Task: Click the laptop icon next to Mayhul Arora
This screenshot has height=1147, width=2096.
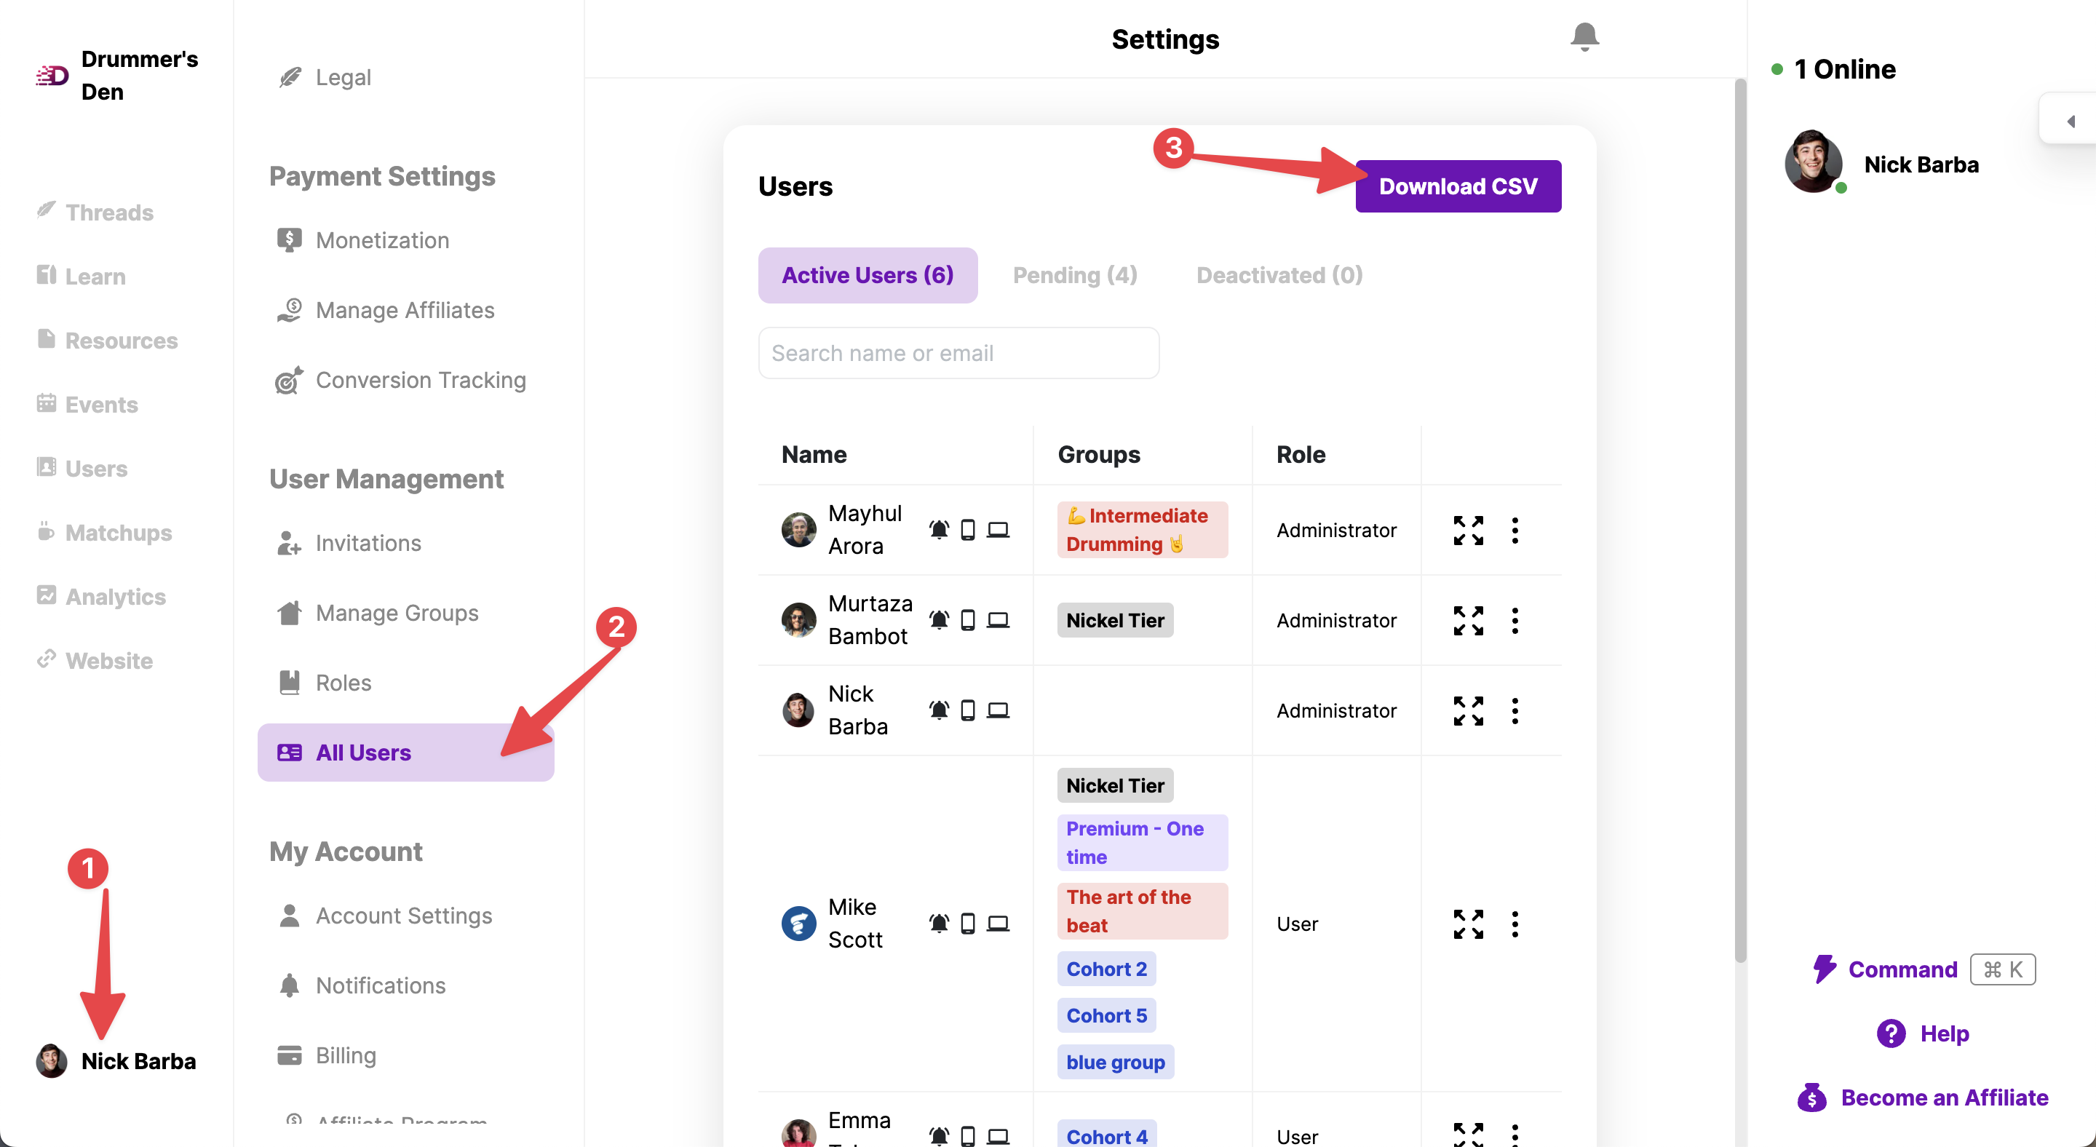Action: pos(998,531)
